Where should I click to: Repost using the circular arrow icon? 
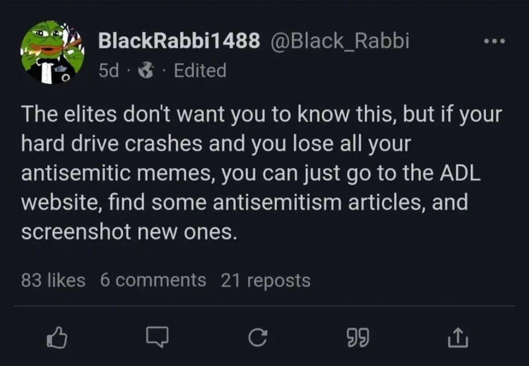click(257, 337)
